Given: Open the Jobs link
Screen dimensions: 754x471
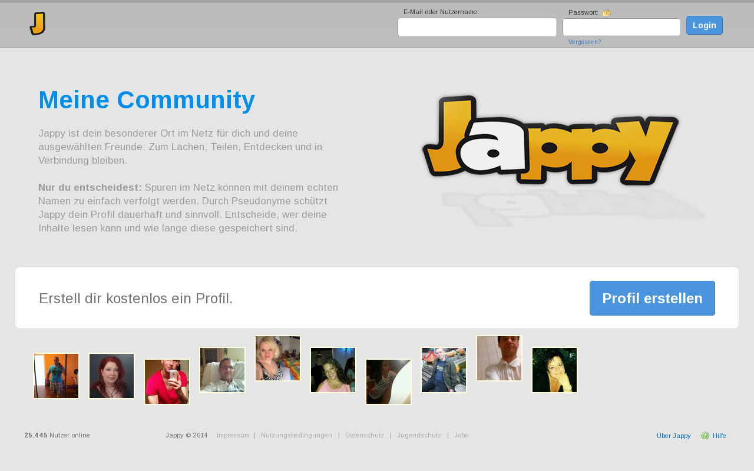Looking at the screenshot, I should (x=461, y=435).
